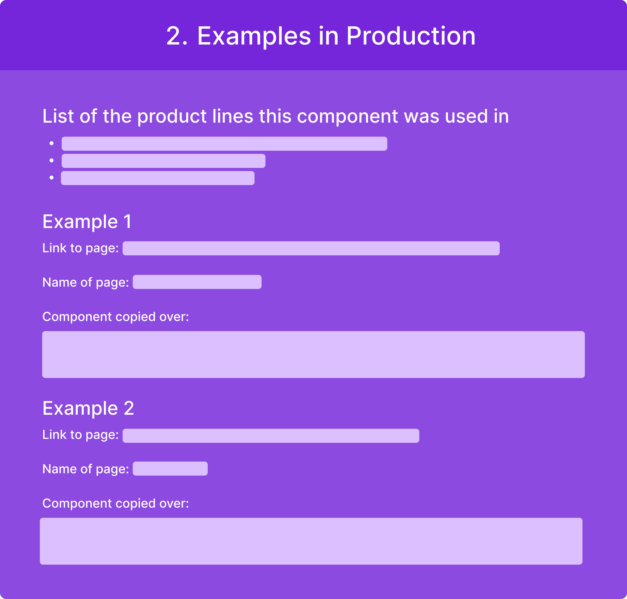Click the third product line placeholder field
This screenshot has width=627, height=599.
coord(158,178)
